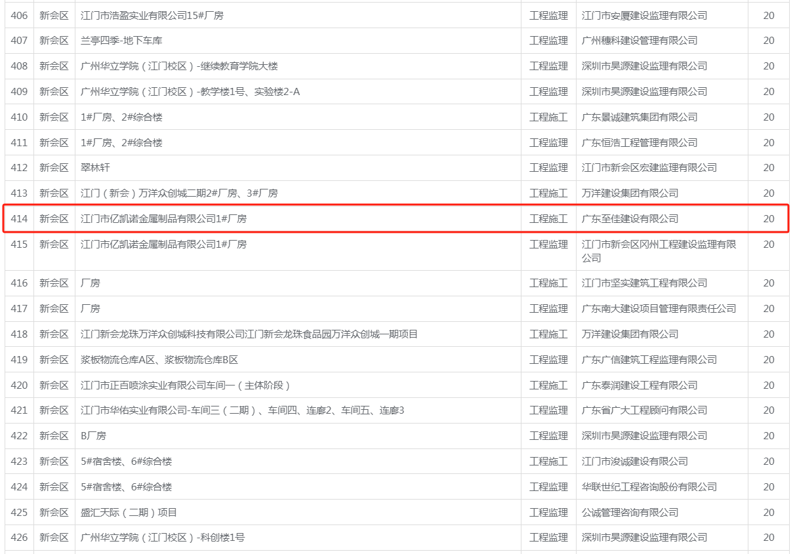
Task: Click company 广东广信建筑工程监理有限公司
Action: [649, 360]
